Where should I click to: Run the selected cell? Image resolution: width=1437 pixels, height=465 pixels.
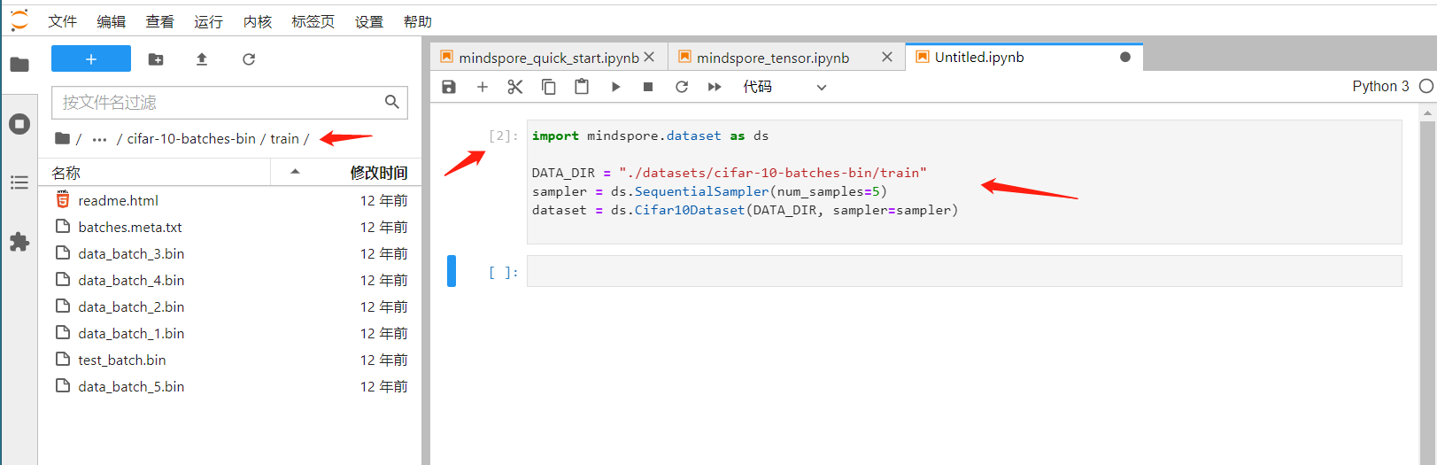(x=615, y=87)
